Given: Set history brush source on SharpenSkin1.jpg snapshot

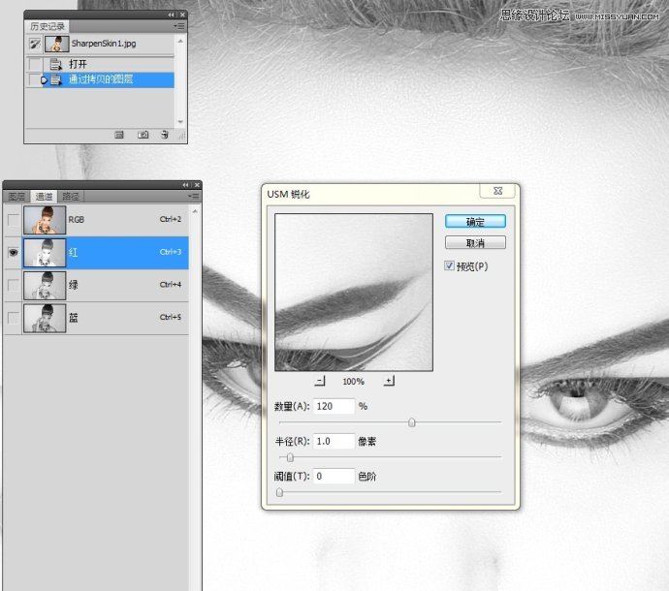Looking at the screenshot, I should [35, 44].
